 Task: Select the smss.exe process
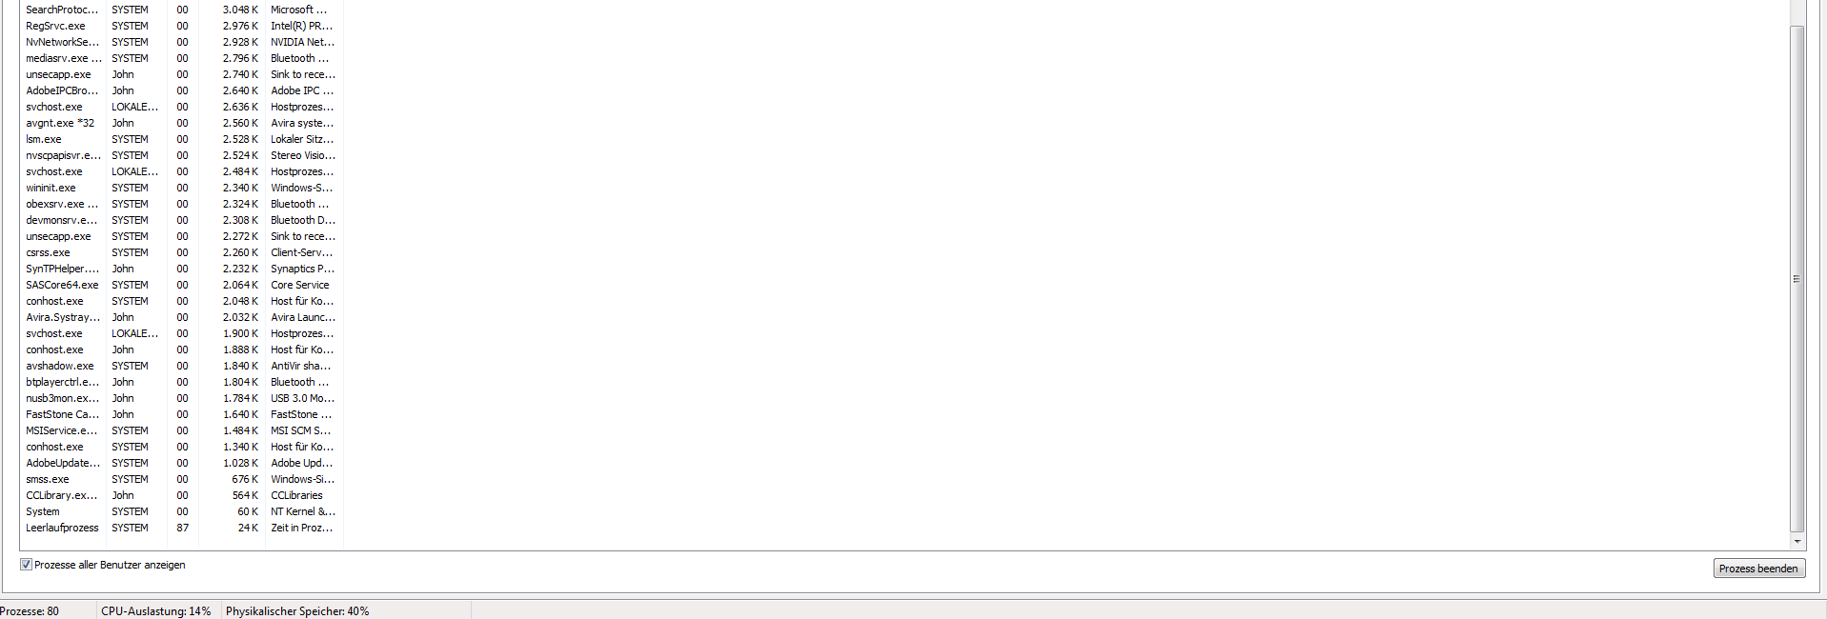182,479
